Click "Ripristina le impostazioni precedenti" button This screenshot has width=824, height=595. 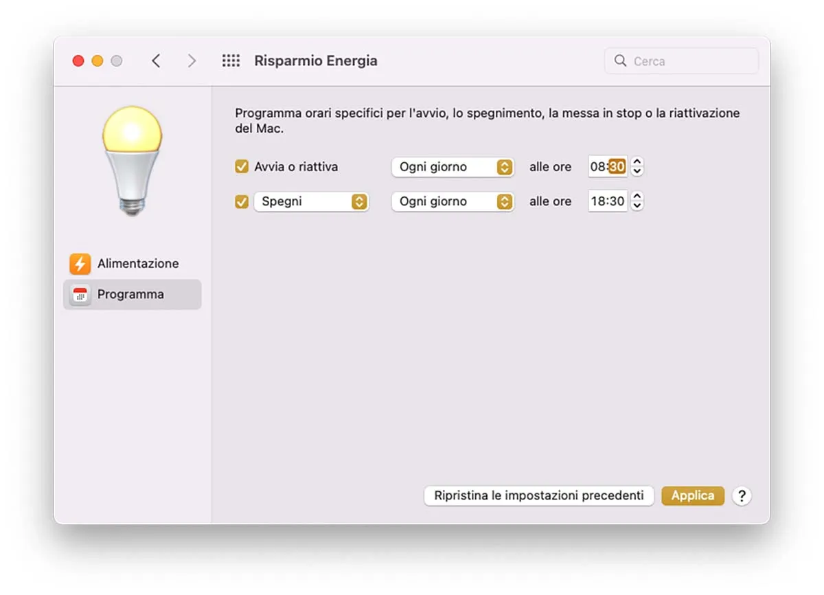538,496
